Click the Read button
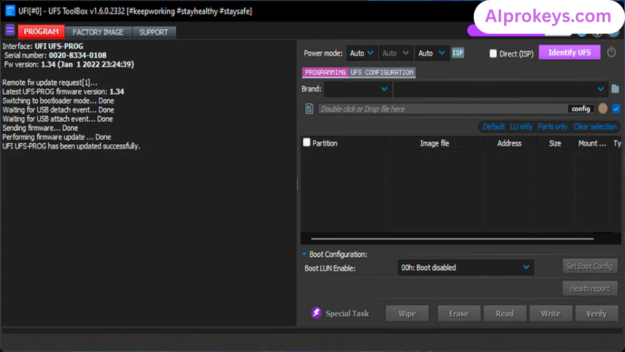This screenshot has width=625, height=352. 505,313
